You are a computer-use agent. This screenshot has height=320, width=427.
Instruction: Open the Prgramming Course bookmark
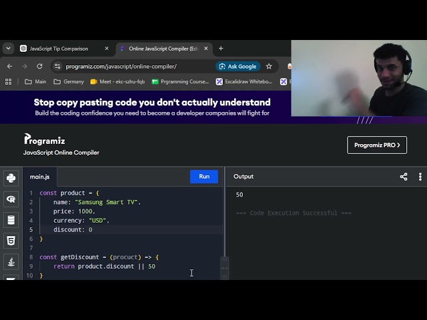coord(180,81)
